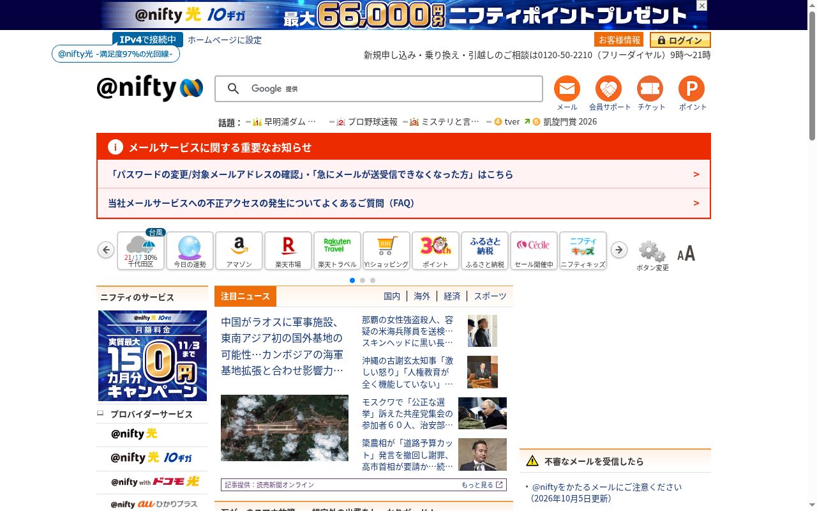Image resolution: width=817 pixels, height=511 pixels.
Task: Open もっと見る news link
Action: [483, 485]
